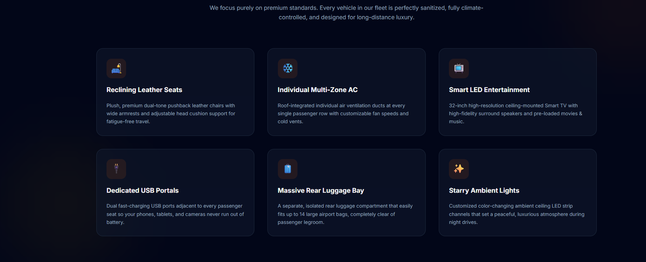Select the Massive Rear Luggage Bay heading
Viewport: 646px width, 262px height.
point(321,191)
